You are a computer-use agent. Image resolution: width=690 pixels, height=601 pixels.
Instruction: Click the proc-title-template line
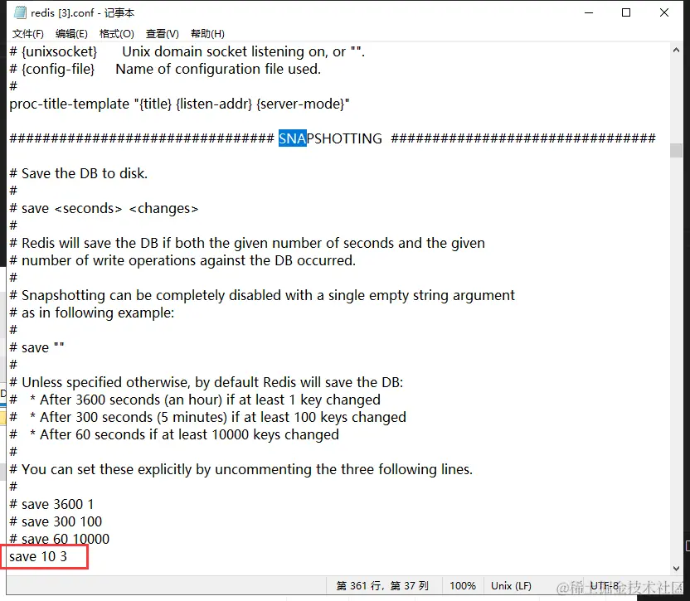tap(179, 104)
